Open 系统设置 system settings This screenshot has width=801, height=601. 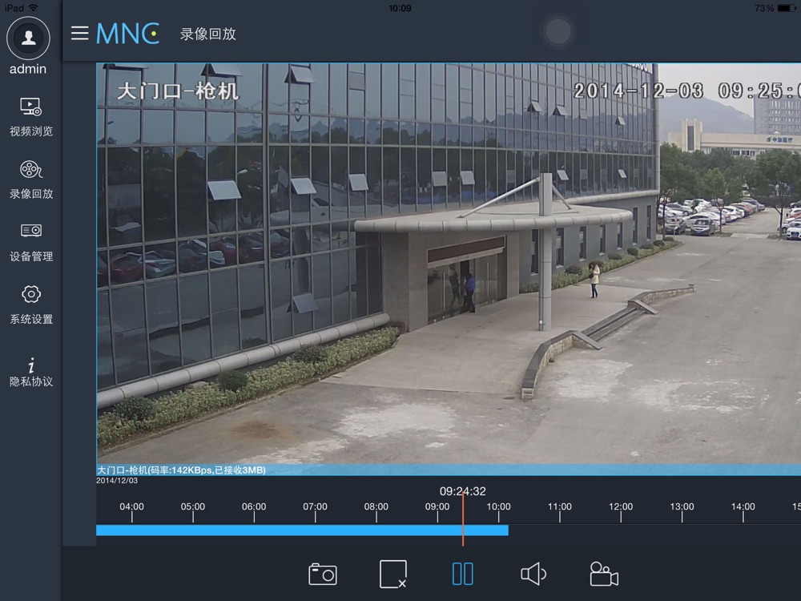click(x=30, y=305)
